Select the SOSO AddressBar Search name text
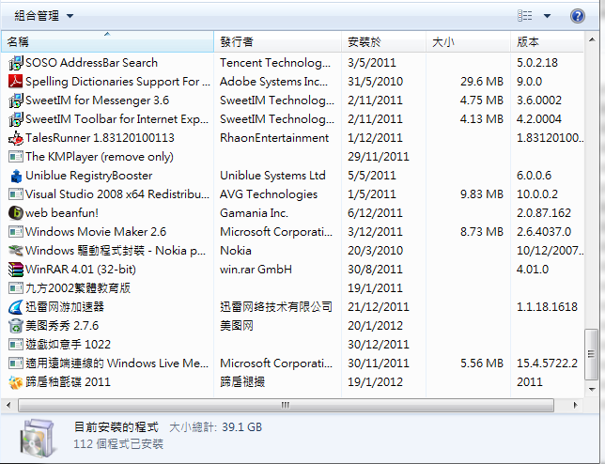605x464 pixels. click(x=91, y=63)
